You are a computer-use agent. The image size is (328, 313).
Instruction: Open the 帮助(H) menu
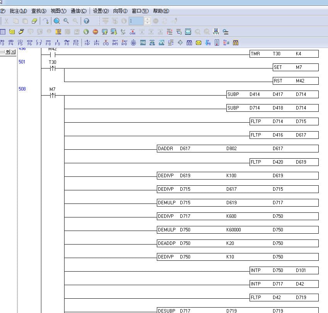pyautogui.click(x=161, y=11)
